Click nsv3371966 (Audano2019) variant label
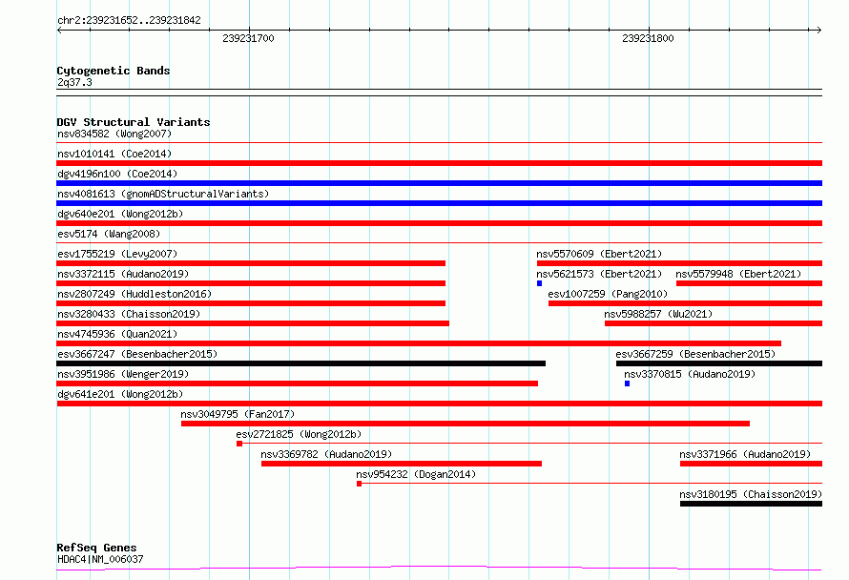 (745, 454)
